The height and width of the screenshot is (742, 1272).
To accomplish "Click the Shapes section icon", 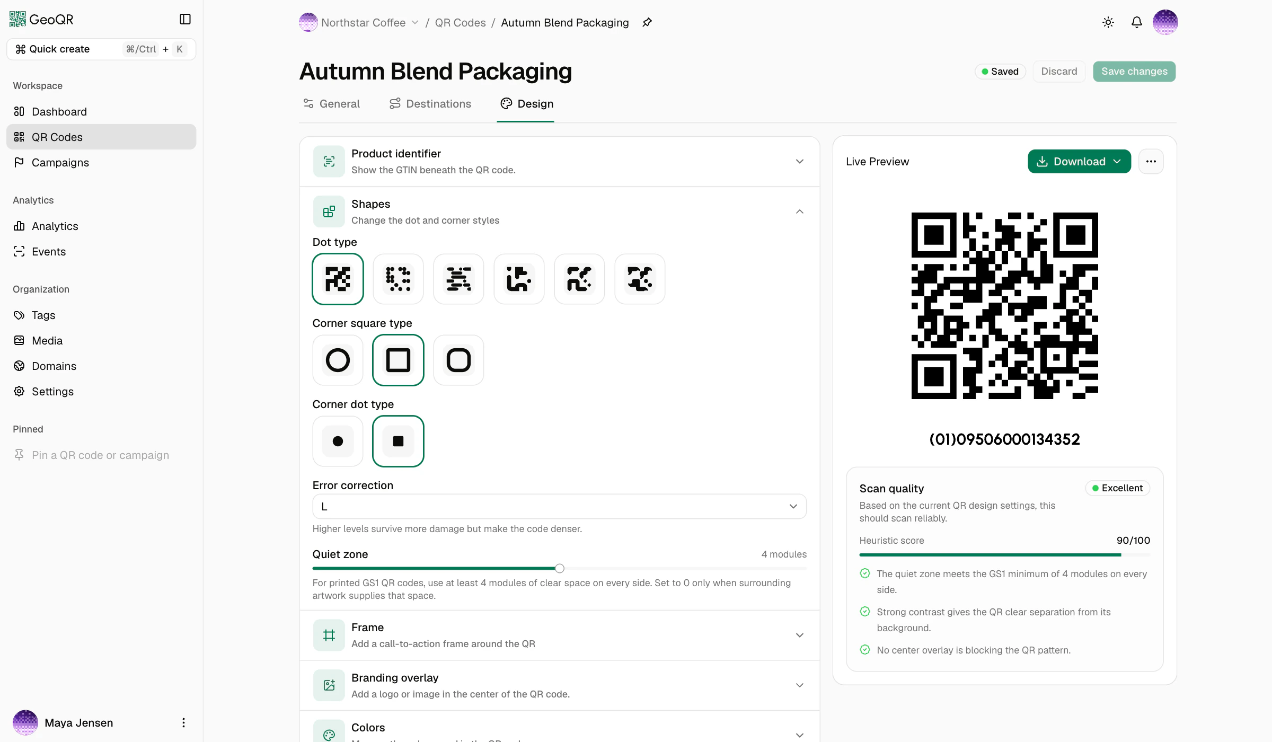I will (329, 211).
